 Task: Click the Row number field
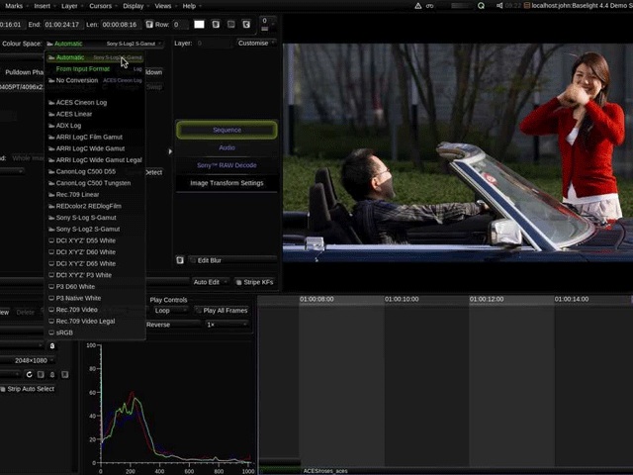pyautogui.click(x=179, y=25)
